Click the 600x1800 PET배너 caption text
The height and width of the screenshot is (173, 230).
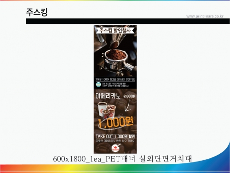tap(122, 159)
